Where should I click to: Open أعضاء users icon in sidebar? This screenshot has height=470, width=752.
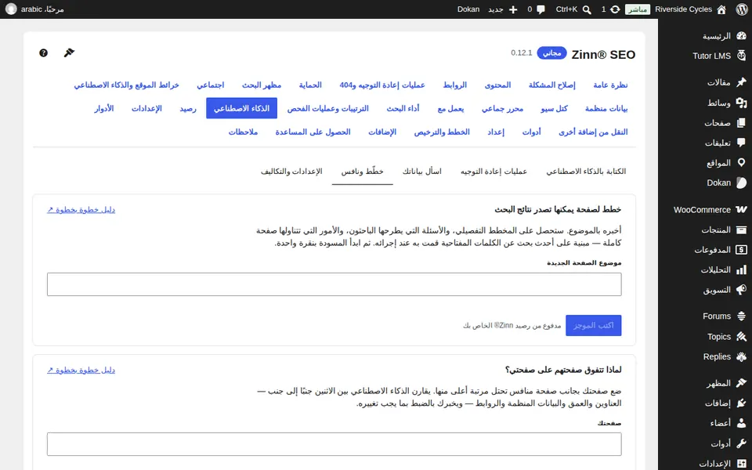tap(742, 423)
